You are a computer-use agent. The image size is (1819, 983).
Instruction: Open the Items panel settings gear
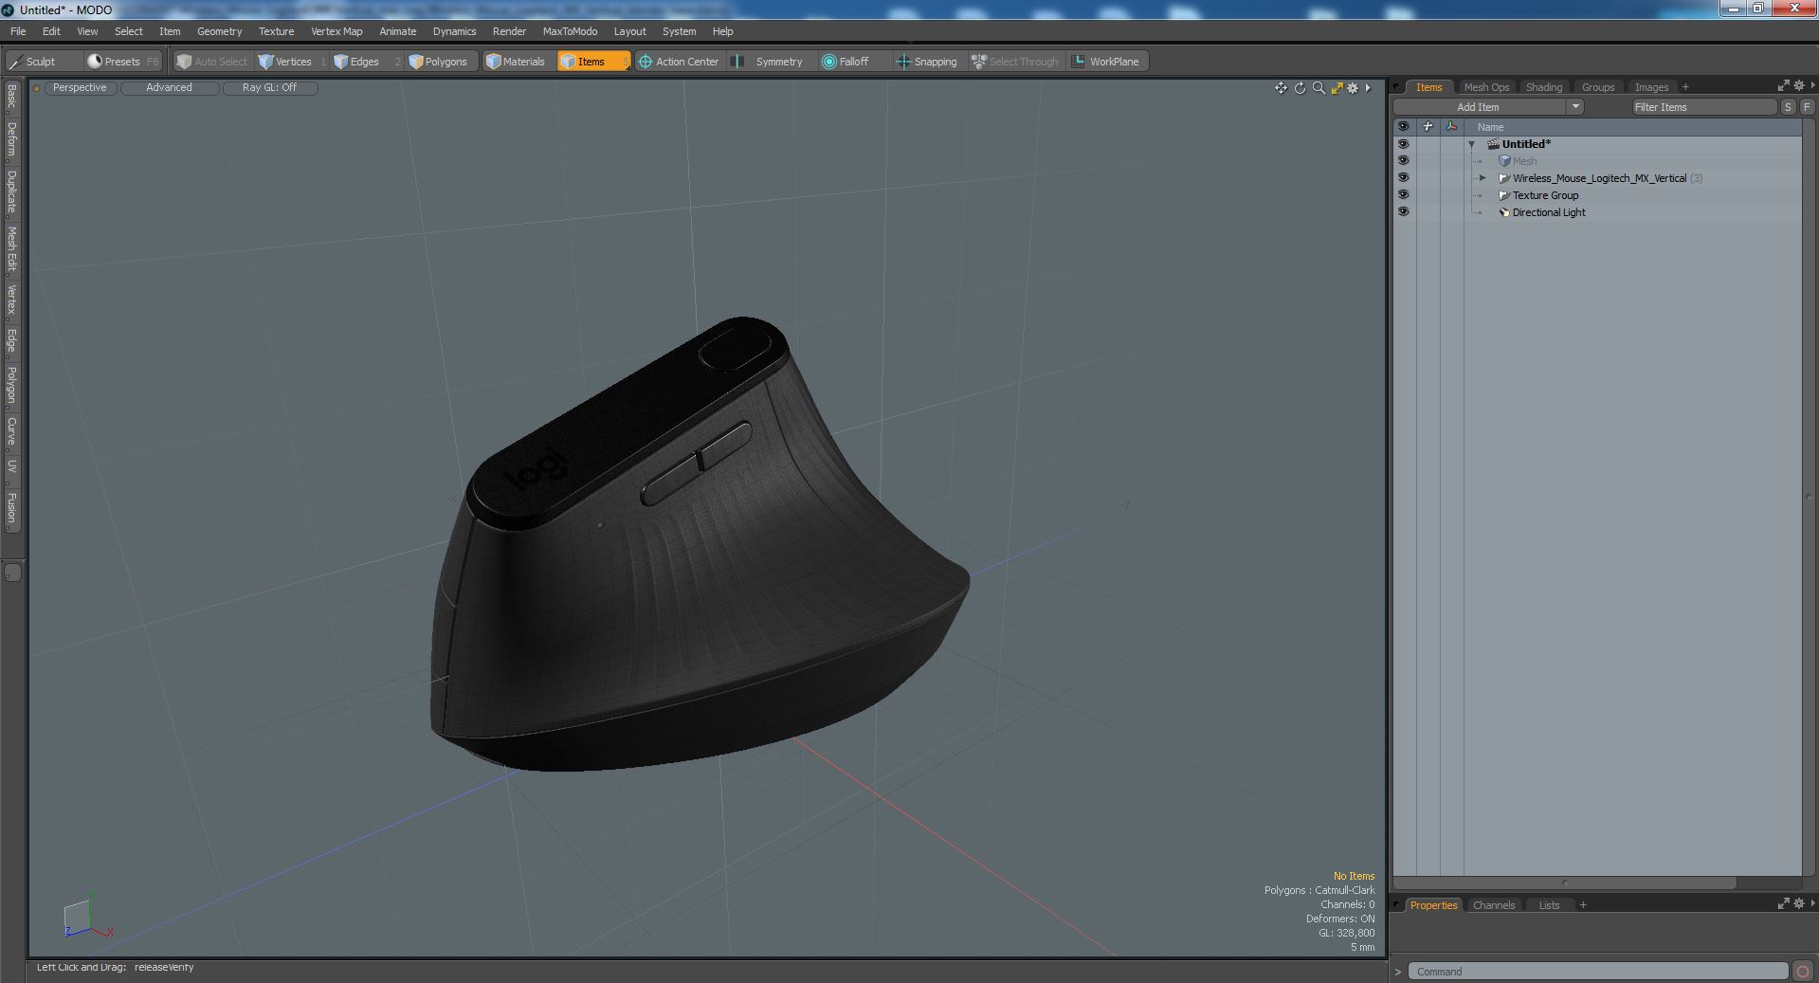[1798, 85]
